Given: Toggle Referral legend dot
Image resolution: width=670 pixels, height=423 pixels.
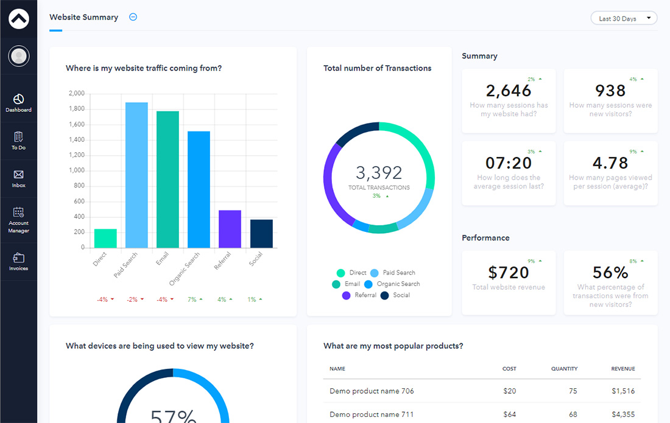Looking at the screenshot, I should (x=346, y=295).
